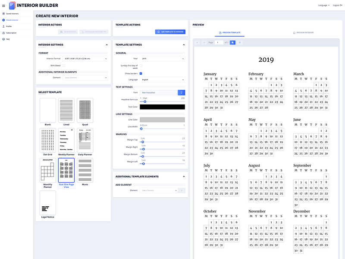Select the Year One Page View template
345x259 pixels.
(66, 170)
